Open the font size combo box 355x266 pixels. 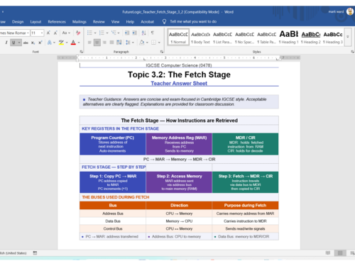(x=38, y=33)
